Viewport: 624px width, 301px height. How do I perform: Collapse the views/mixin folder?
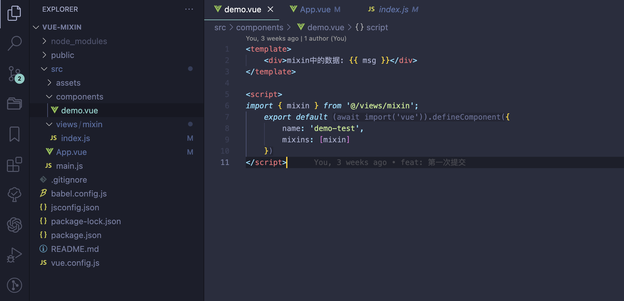click(x=49, y=124)
